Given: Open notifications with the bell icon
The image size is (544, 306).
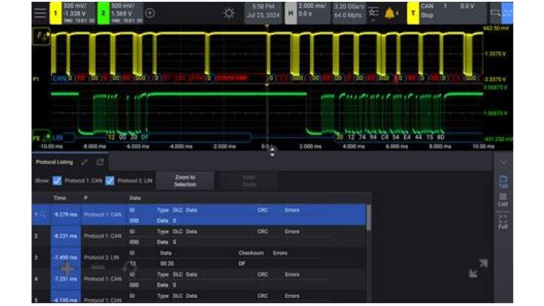Looking at the screenshot, I should [x=390, y=13].
